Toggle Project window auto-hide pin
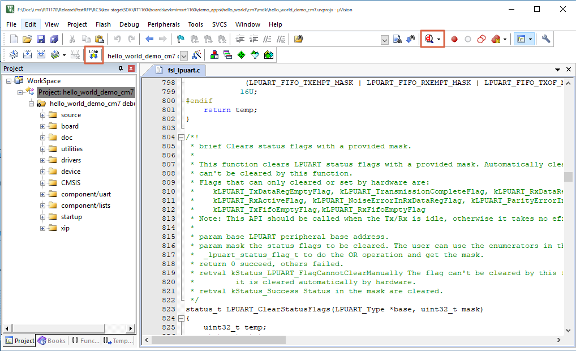576x351 pixels. pos(121,69)
